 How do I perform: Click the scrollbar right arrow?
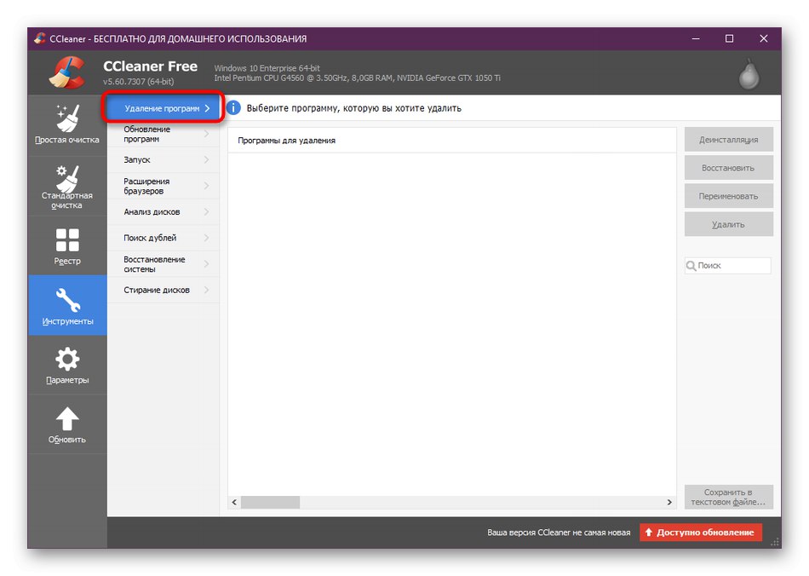(x=669, y=502)
